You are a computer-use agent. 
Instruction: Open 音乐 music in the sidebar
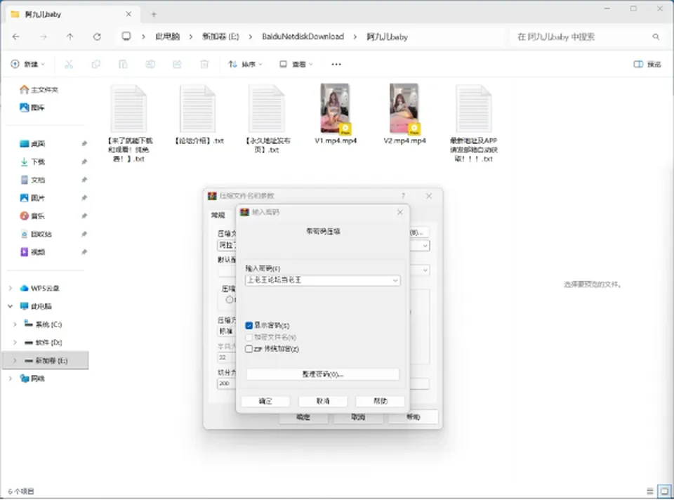[33, 216]
